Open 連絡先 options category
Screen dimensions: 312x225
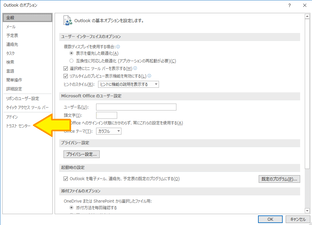[27, 44]
